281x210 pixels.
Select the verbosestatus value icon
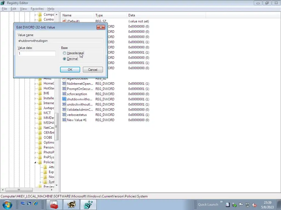(x=64, y=115)
